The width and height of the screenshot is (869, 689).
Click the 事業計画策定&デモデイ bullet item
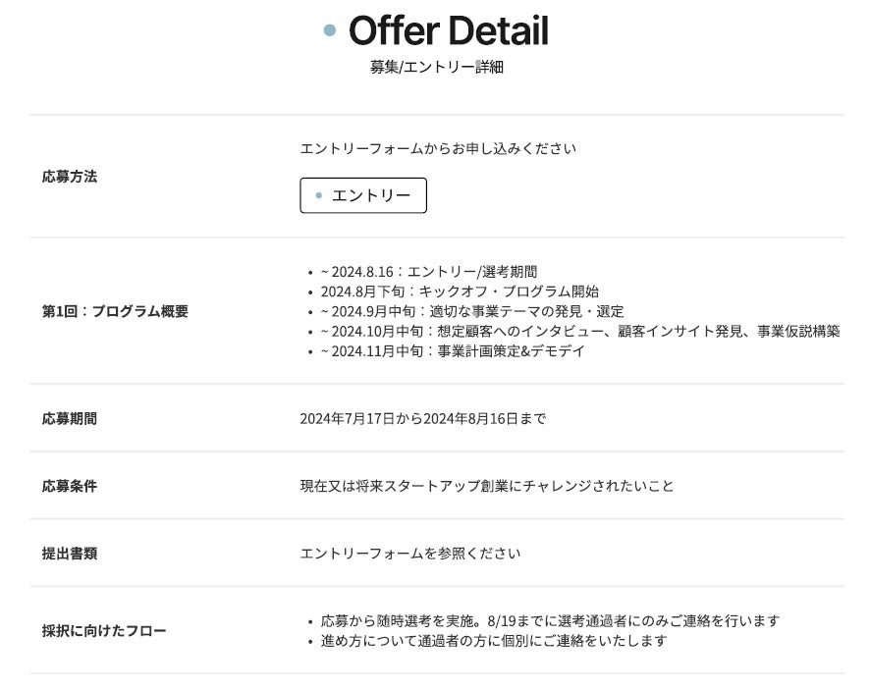pyautogui.click(x=453, y=350)
